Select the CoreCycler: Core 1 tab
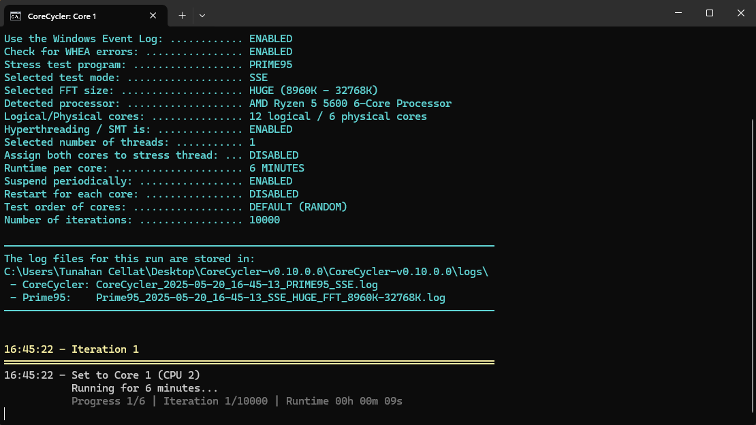This screenshot has width=756, height=425. 86,16
